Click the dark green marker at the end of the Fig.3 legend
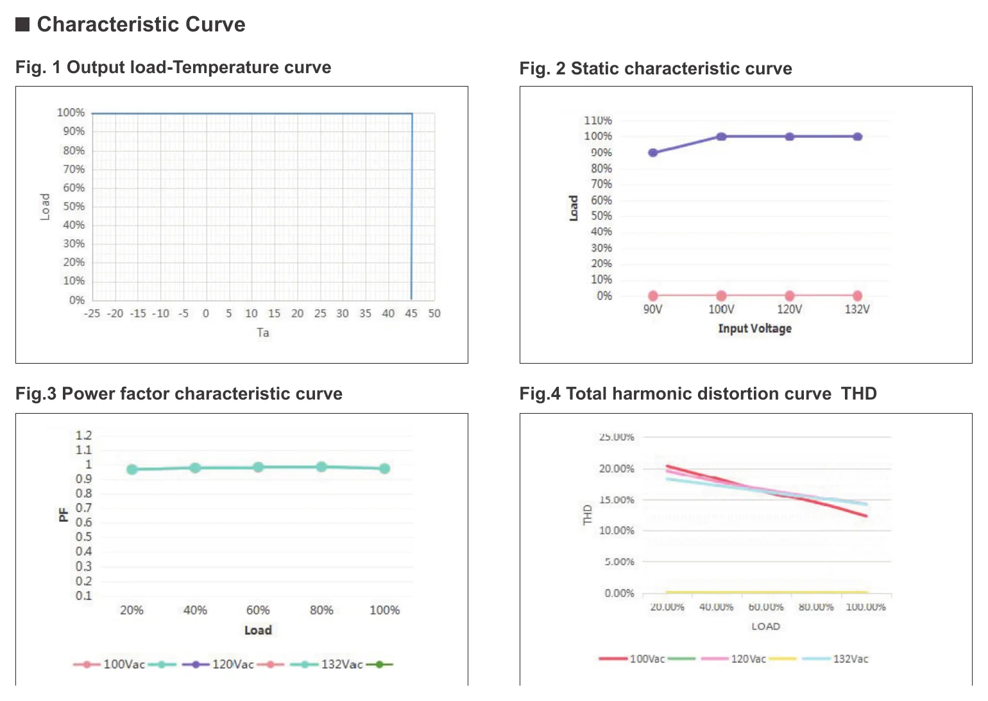Screen dimensions: 988x701 [x=379, y=664]
